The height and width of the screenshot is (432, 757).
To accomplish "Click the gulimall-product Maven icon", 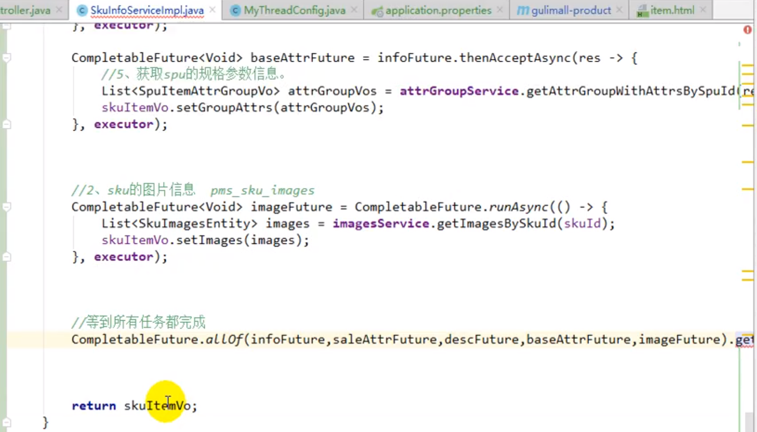I will click(522, 11).
